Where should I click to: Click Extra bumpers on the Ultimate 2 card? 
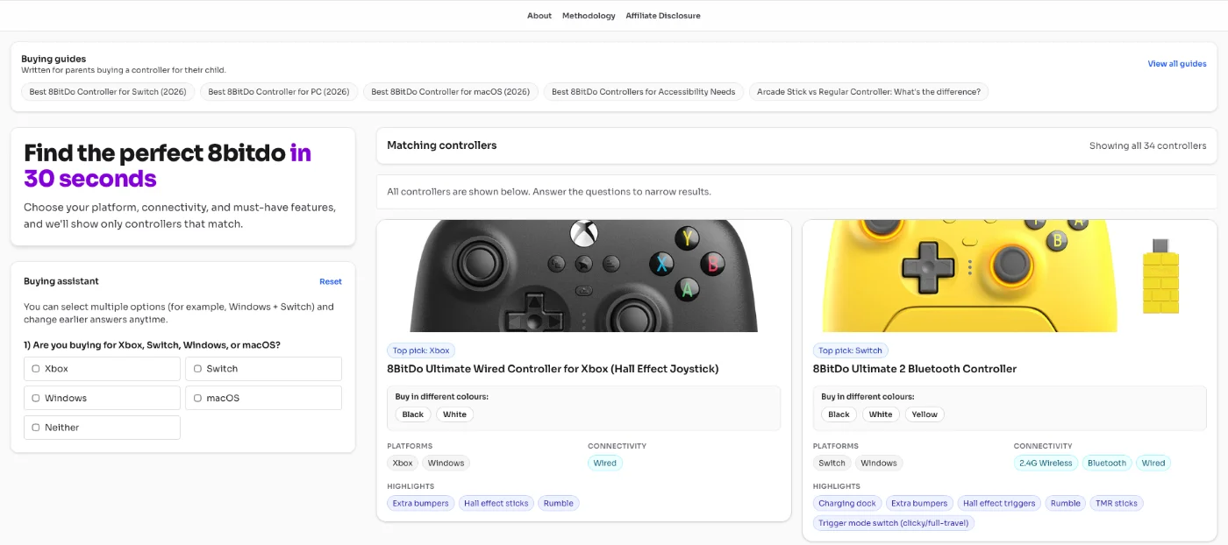pos(919,504)
